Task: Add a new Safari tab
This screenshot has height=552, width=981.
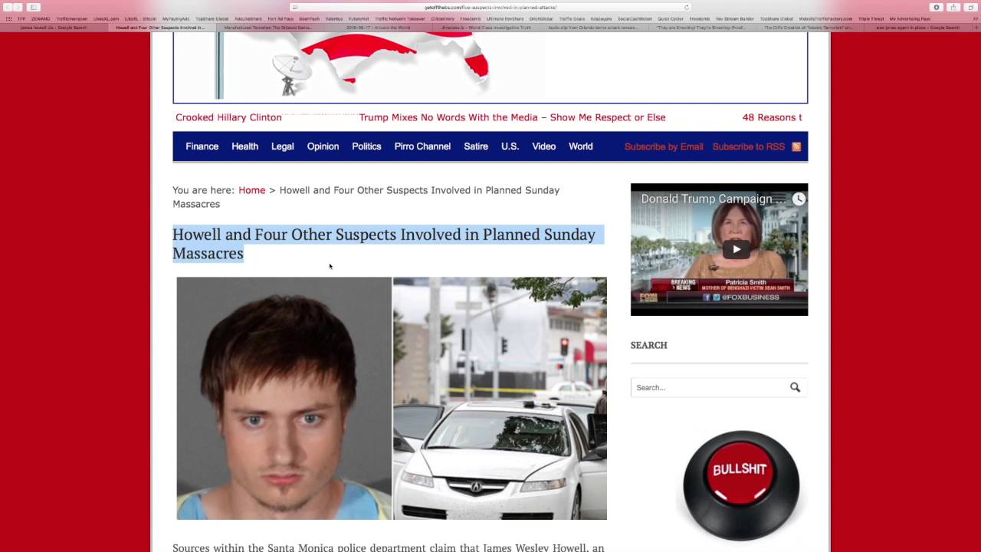Action: [x=976, y=28]
